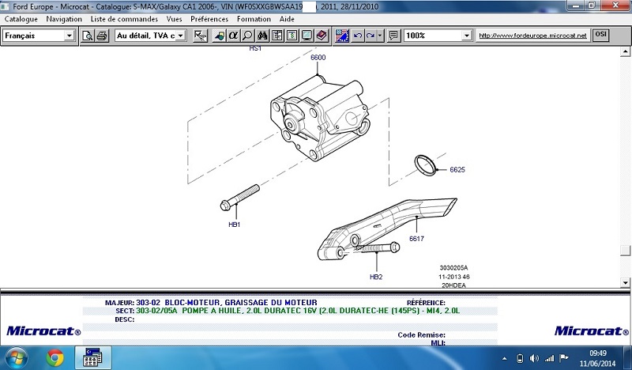Click part callout 6625
Screen dimensions: 632x370
pyautogui.click(x=457, y=170)
